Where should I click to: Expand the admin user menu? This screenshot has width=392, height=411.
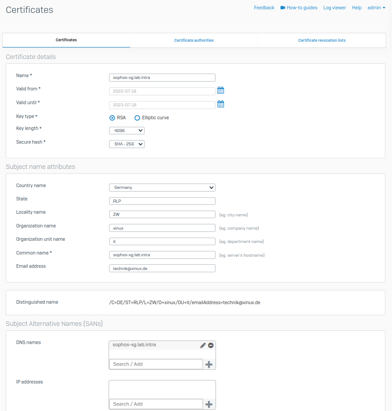[x=376, y=8]
